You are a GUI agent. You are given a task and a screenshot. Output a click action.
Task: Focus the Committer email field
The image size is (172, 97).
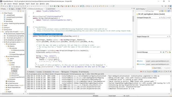(158, 64)
